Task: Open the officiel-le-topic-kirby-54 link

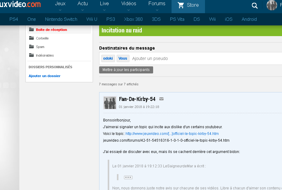Action: pos(172,134)
